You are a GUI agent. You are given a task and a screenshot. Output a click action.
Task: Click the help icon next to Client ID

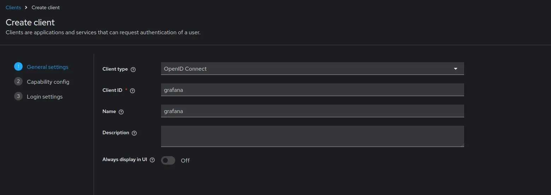click(x=132, y=91)
